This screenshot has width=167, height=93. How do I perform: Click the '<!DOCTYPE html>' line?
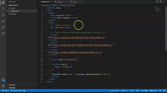coord(53,8)
